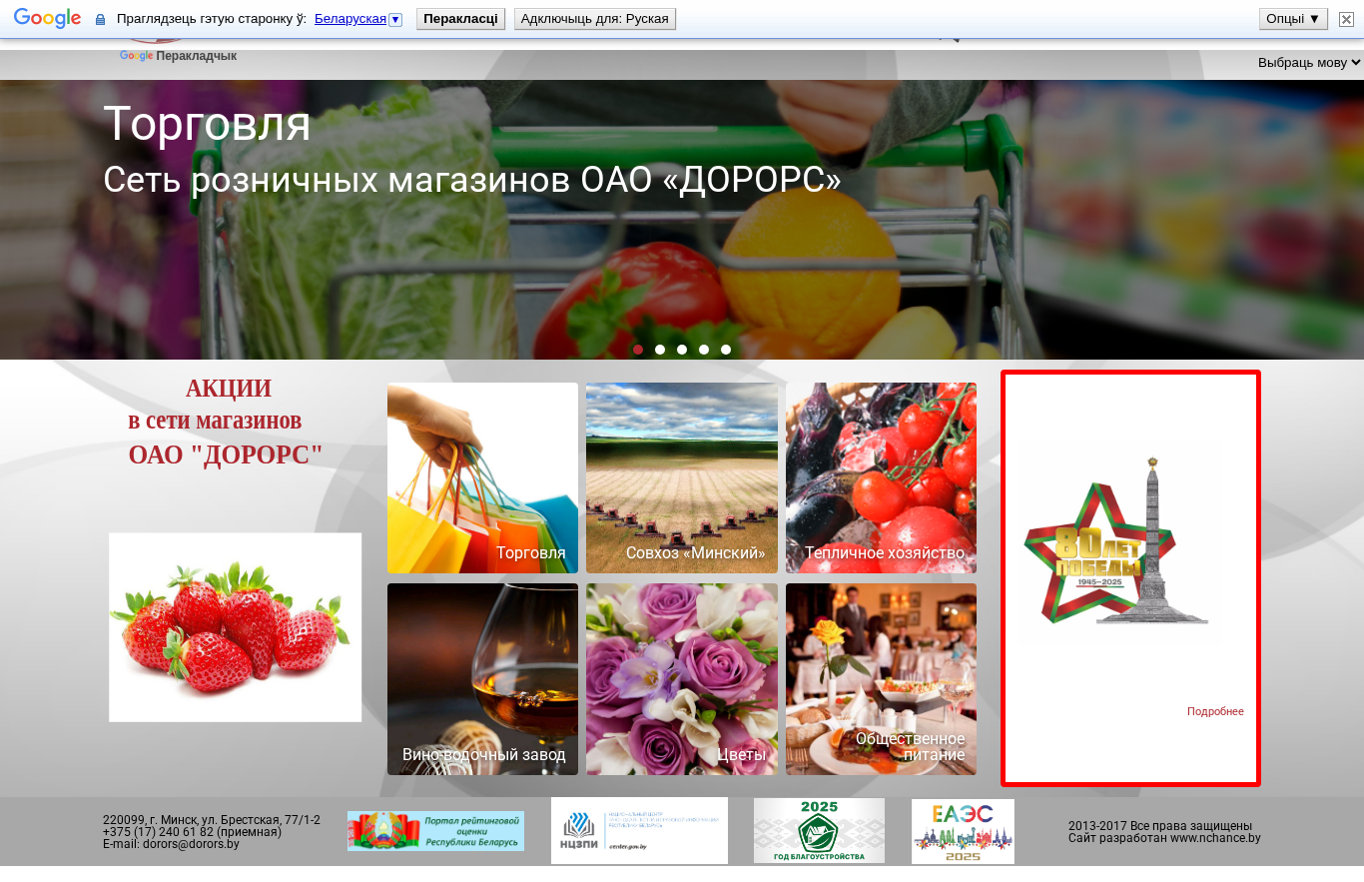Expand the Выбраць мову language selector
Image resolution: width=1364 pixels, height=882 pixels.
coord(1309,62)
